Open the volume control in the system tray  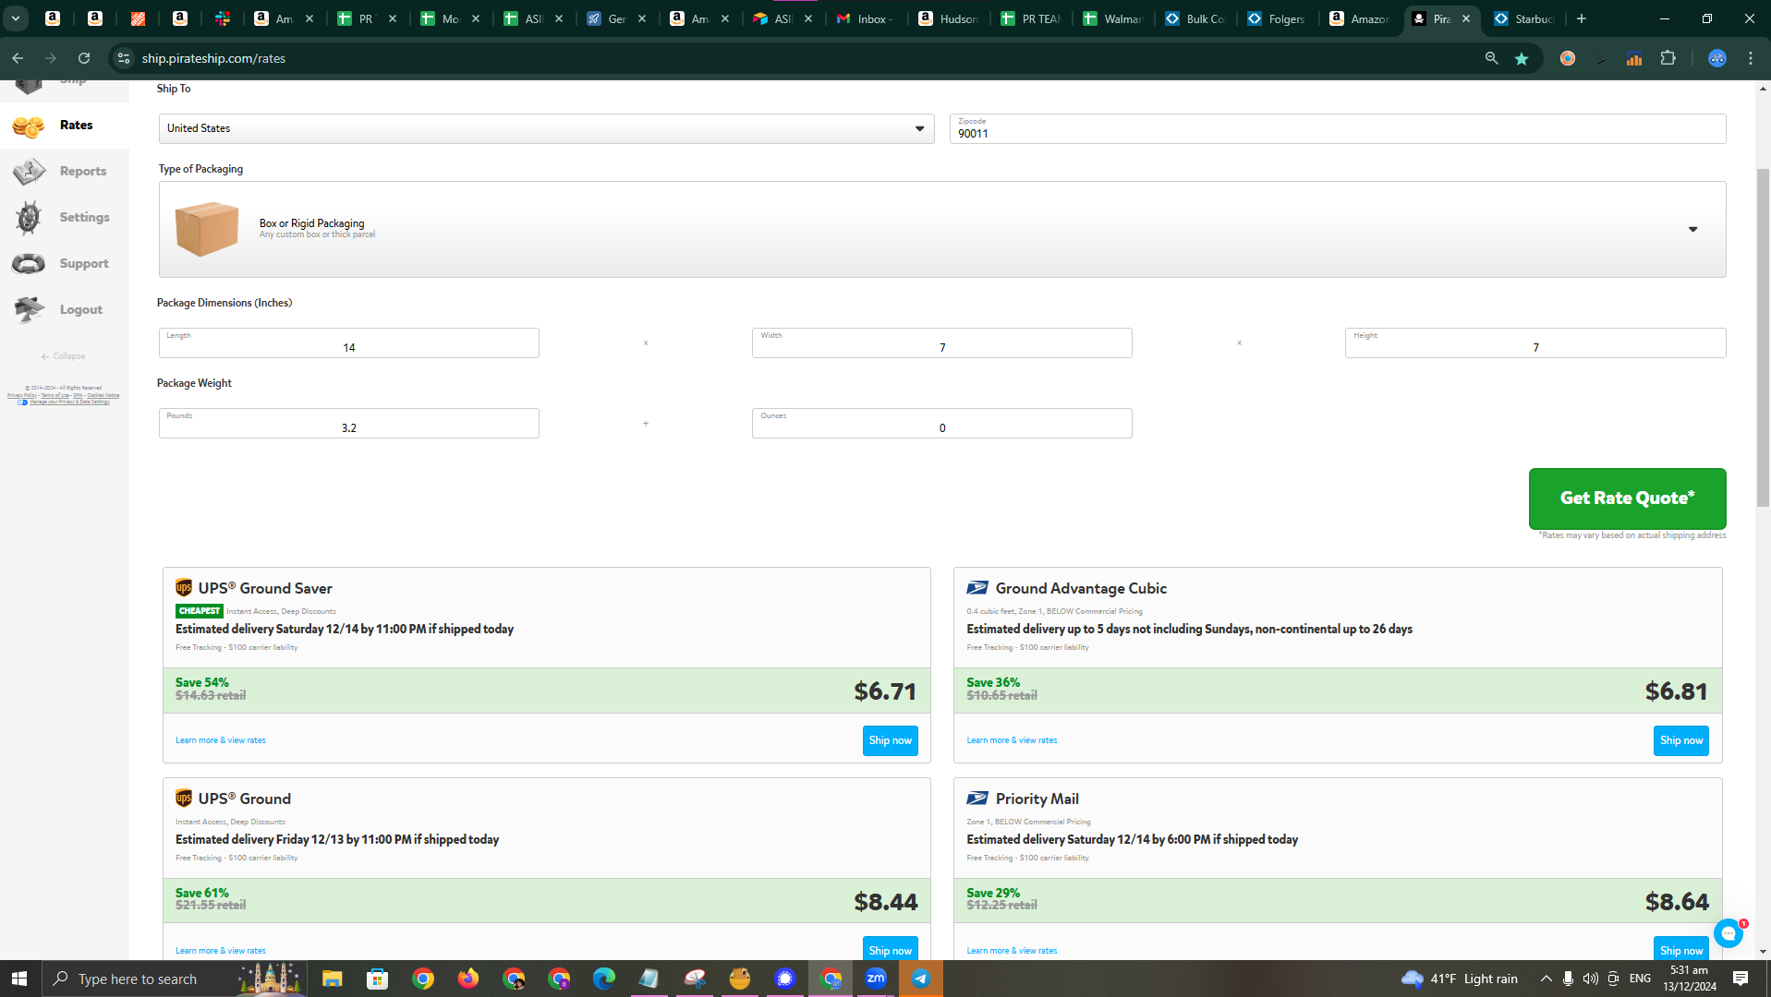1590,979
